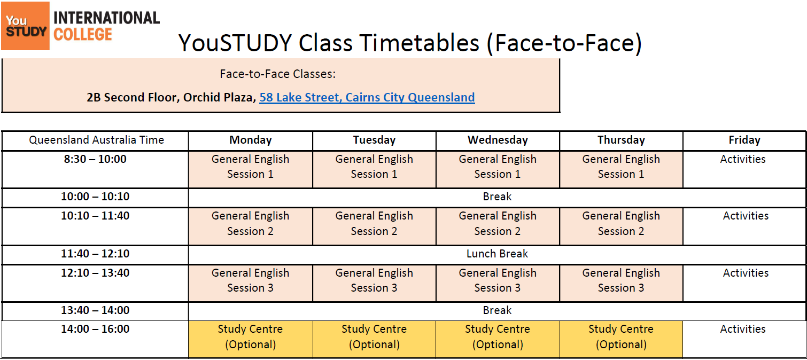
Task: Select the 8:30 – 10:00 time slot cell
Action: click(95, 160)
